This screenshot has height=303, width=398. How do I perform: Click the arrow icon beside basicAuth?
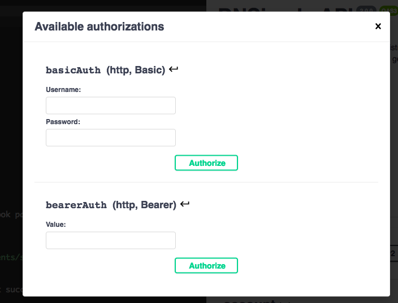pos(174,69)
